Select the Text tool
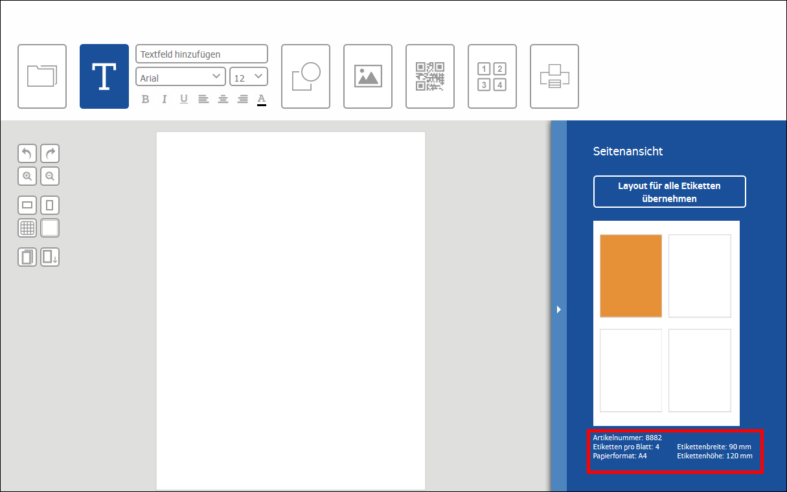This screenshot has height=492, width=787. (104, 76)
